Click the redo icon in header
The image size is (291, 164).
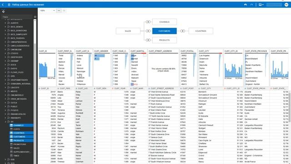[x=251, y=5]
